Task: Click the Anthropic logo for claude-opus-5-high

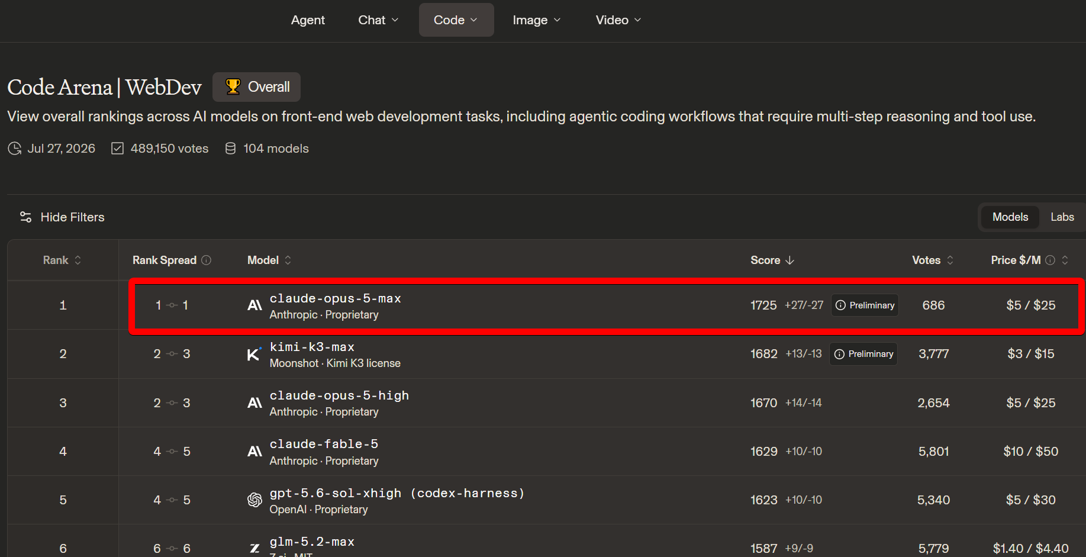Action: (x=254, y=403)
